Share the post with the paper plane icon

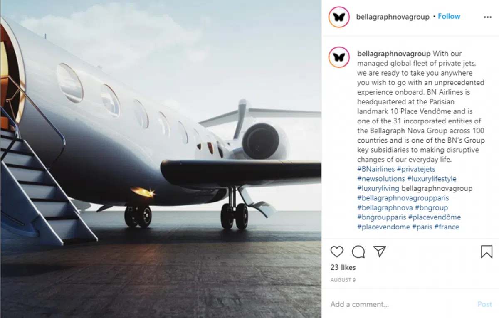(380, 251)
